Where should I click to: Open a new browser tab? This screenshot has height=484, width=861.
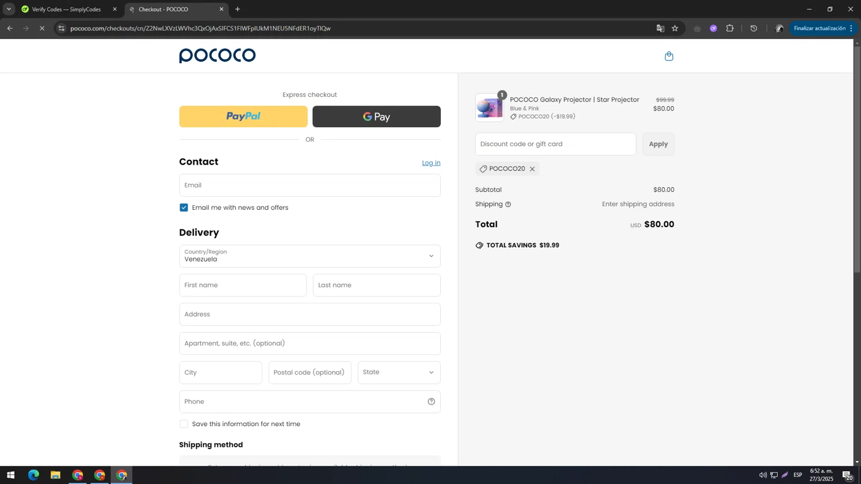point(238,9)
